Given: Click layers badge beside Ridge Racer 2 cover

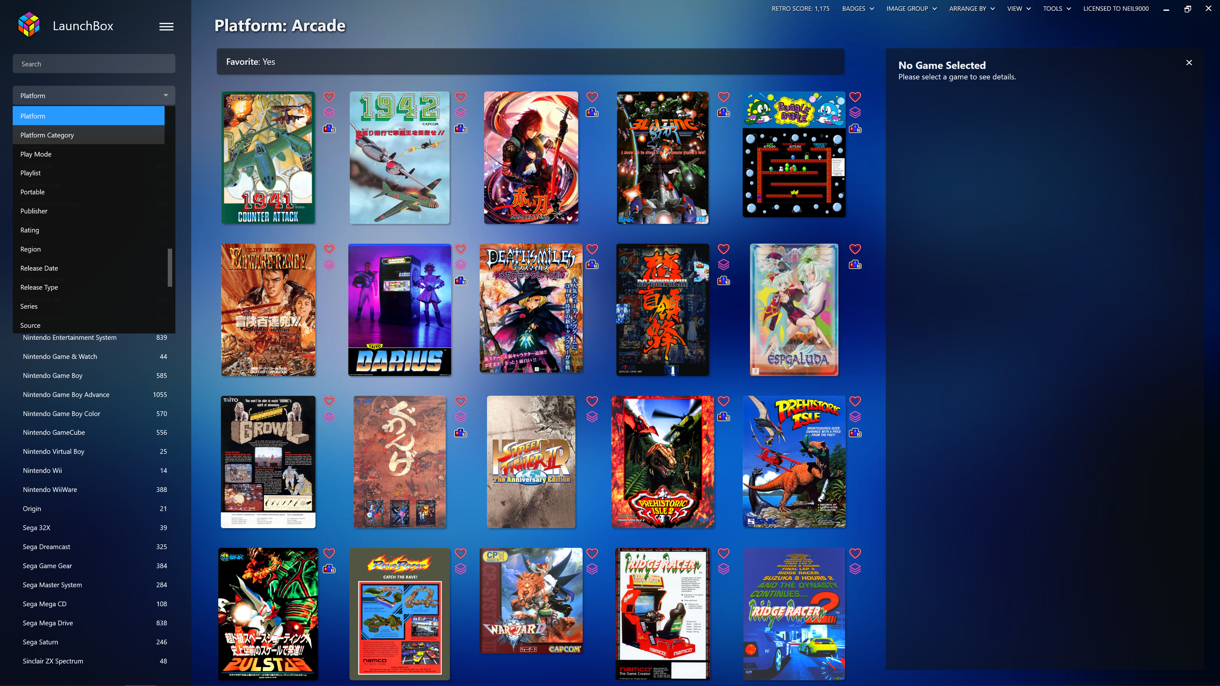Looking at the screenshot, I should (855, 568).
